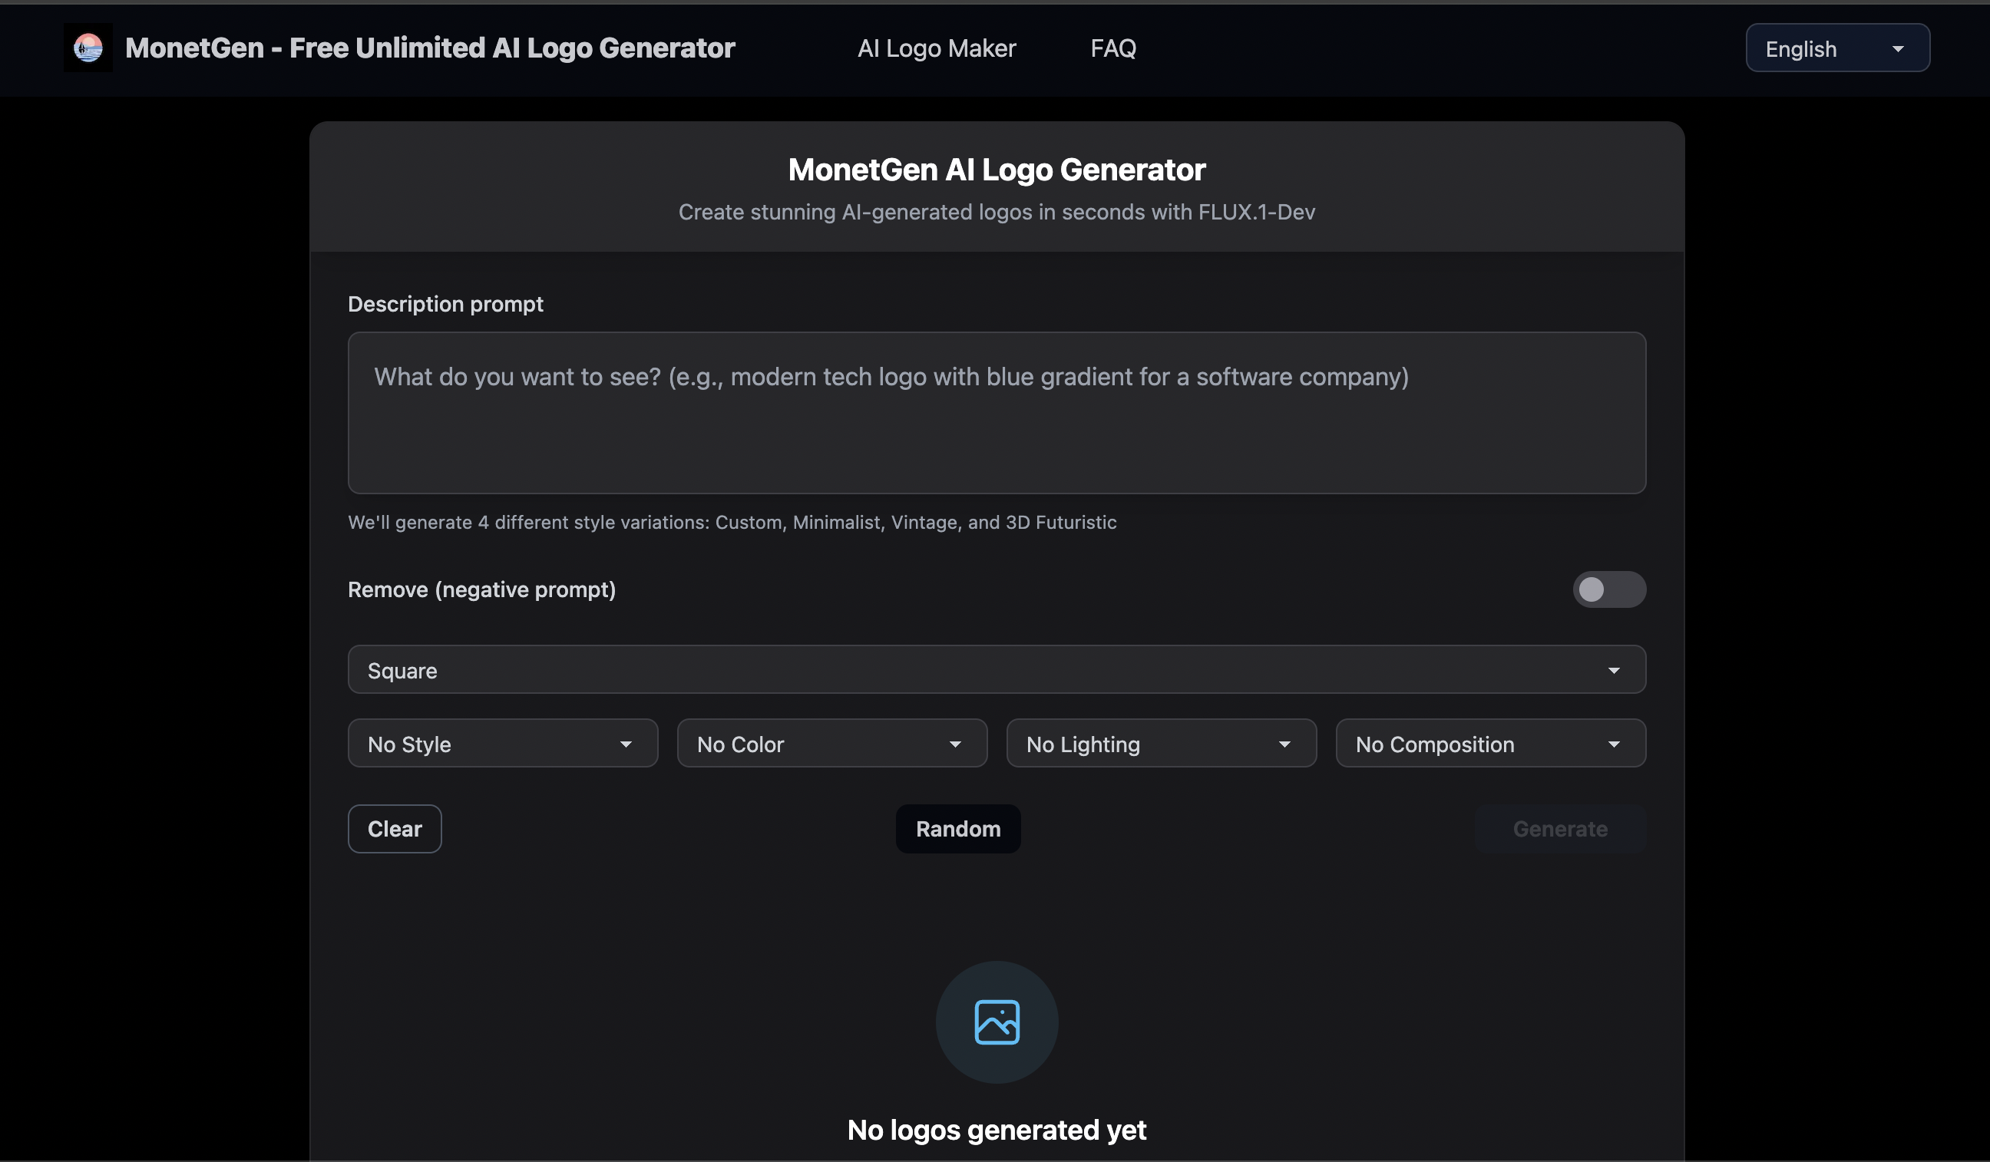Click the English language dropdown arrow icon
The width and height of the screenshot is (1990, 1162).
1898,49
